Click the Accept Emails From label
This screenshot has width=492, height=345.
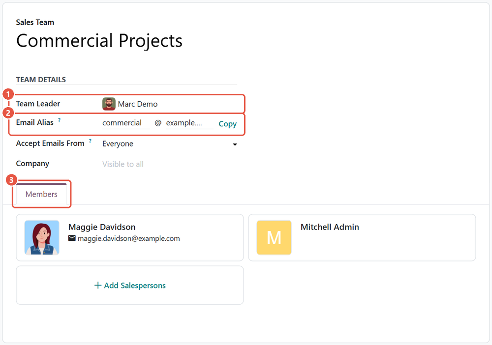50,144
